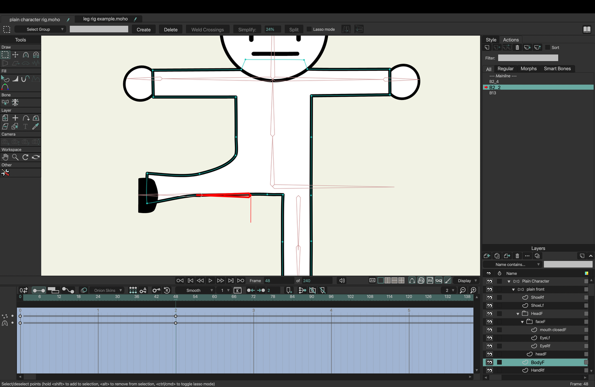
Task: Click the current Frame number field
Action: (x=278, y=280)
